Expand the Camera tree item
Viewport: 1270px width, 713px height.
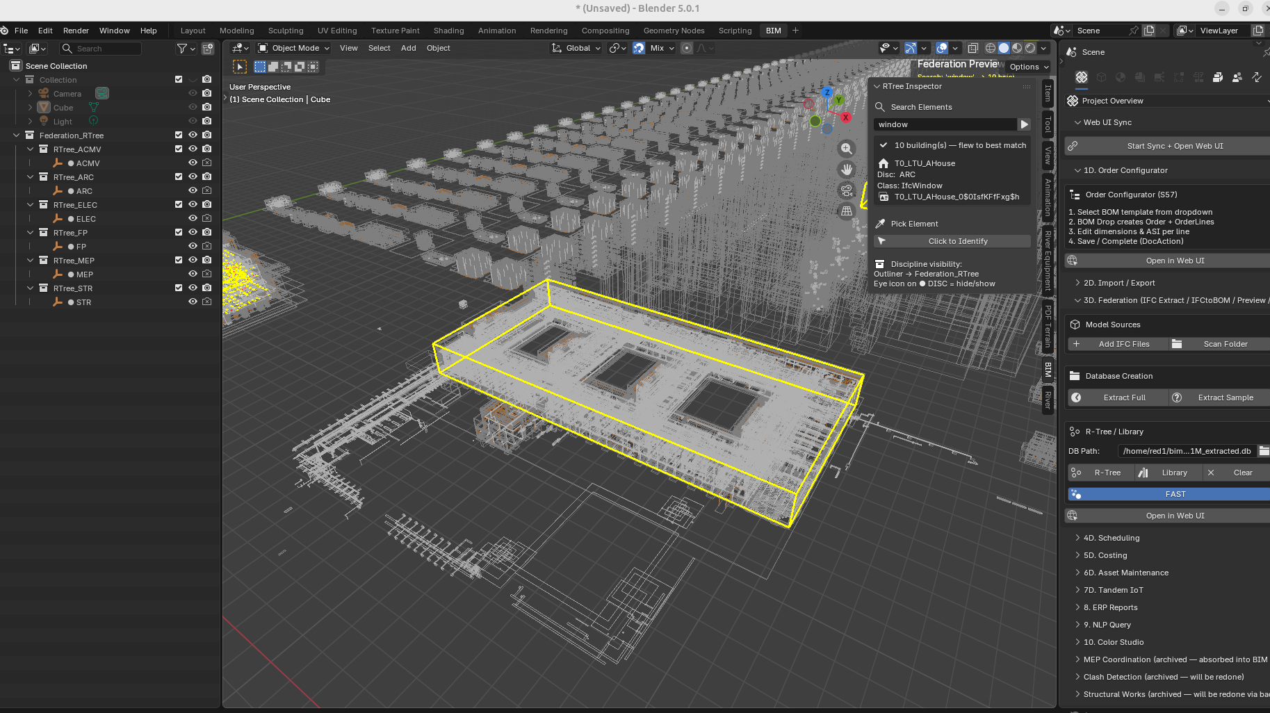point(30,94)
